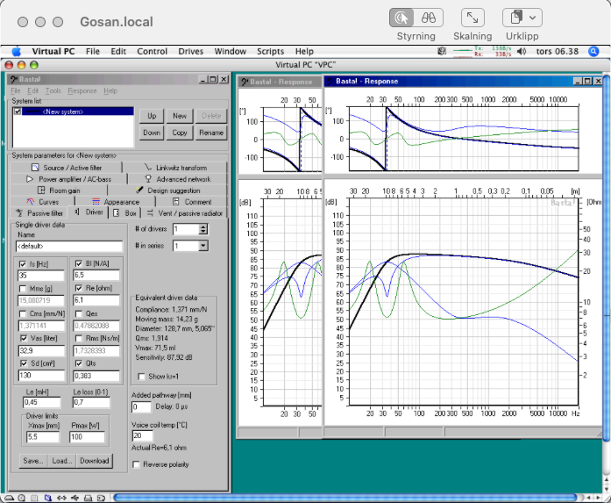This screenshot has width=611, height=503.
Task: Click the Up button in System list
Action: point(152,116)
